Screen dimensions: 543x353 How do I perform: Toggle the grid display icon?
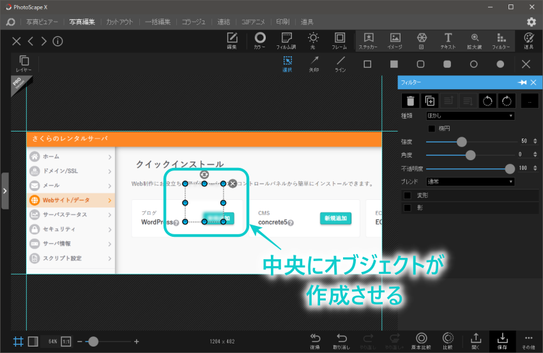coord(18,342)
